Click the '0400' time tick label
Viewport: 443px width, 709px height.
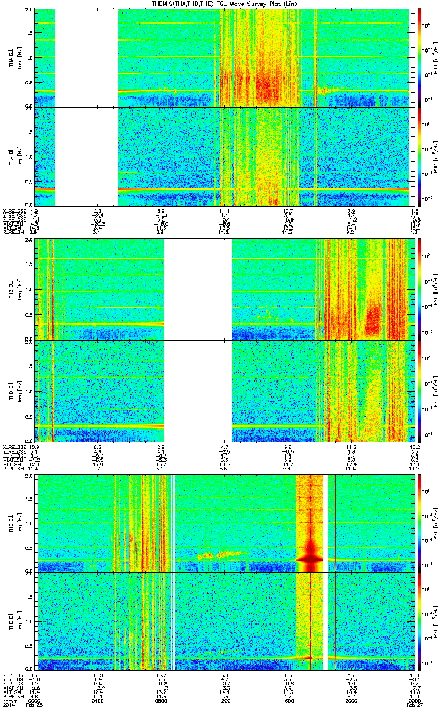pos(98,701)
